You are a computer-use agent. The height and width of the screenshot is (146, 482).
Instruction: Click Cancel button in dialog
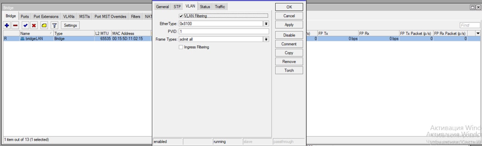click(x=289, y=16)
